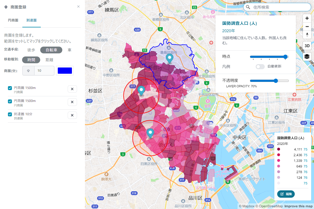This screenshot has width=314, height=209.
Task: Open the OpenStreetMap attribution link
Action: (269, 206)
